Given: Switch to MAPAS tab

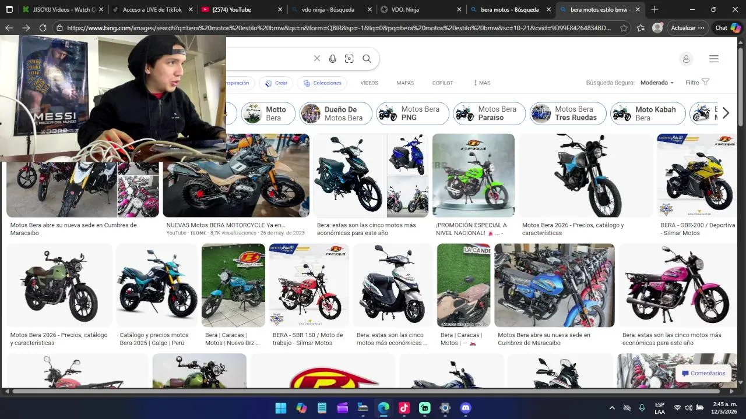Looking at the screenshot, I should click(405, 83).
